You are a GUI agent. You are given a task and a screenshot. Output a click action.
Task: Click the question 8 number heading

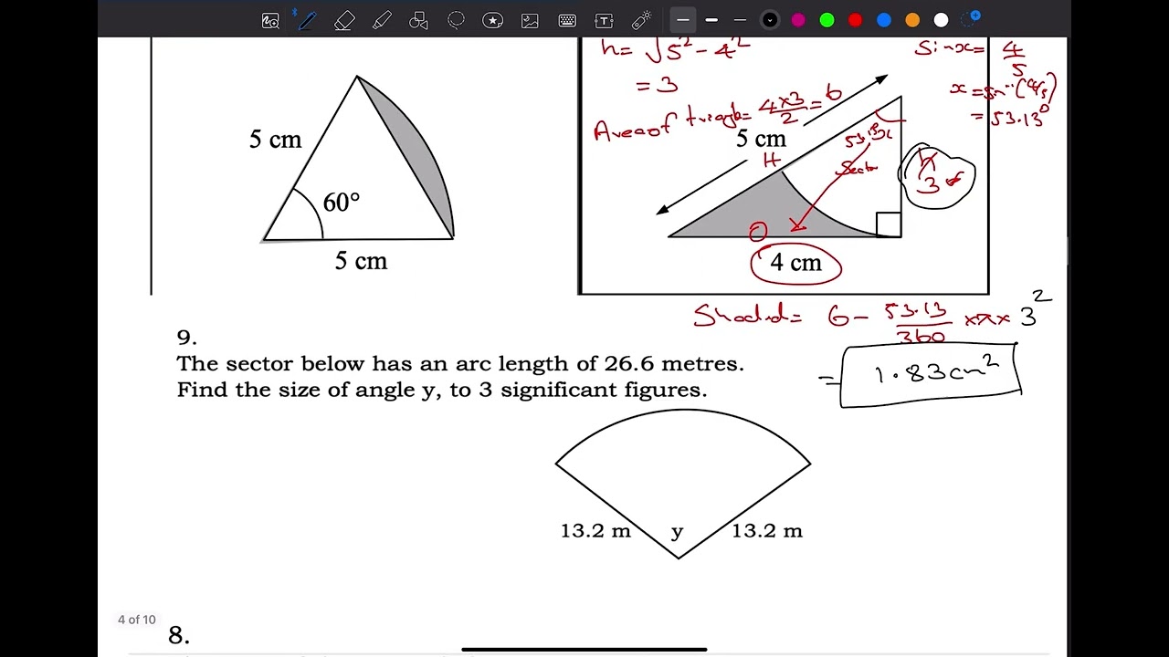click(179, 635)
